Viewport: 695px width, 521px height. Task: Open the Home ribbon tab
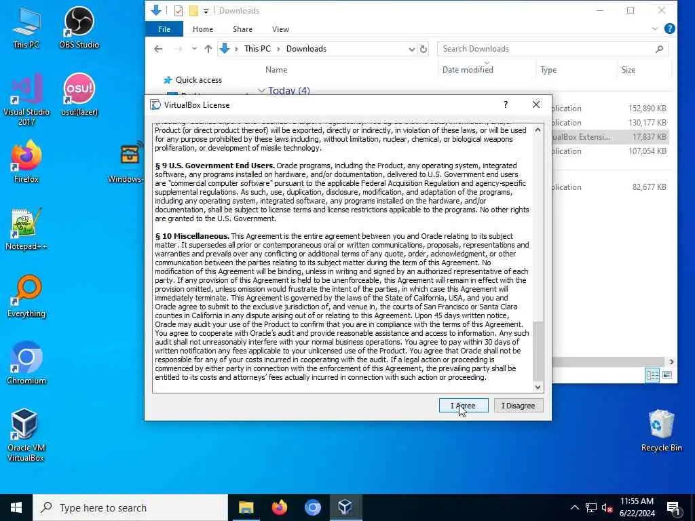(202, 29)
